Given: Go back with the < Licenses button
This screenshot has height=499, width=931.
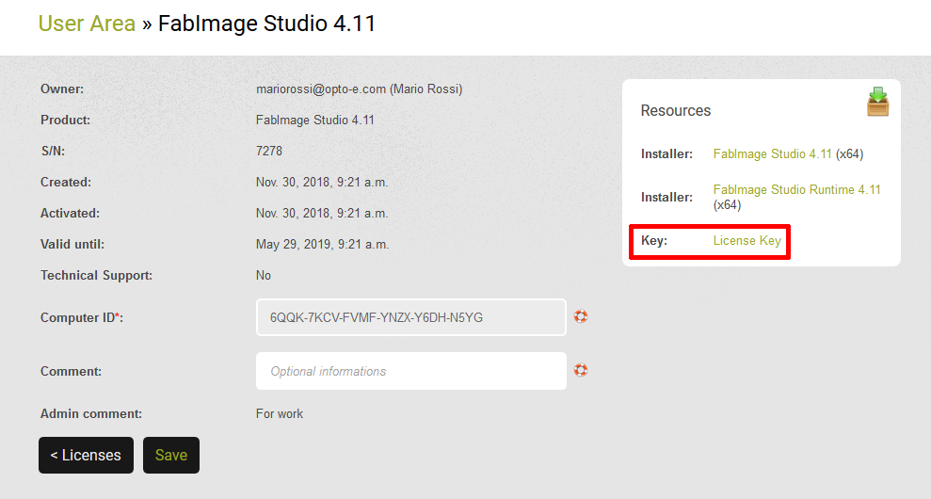Looking at the screenshot, I should tap(86, 455).
